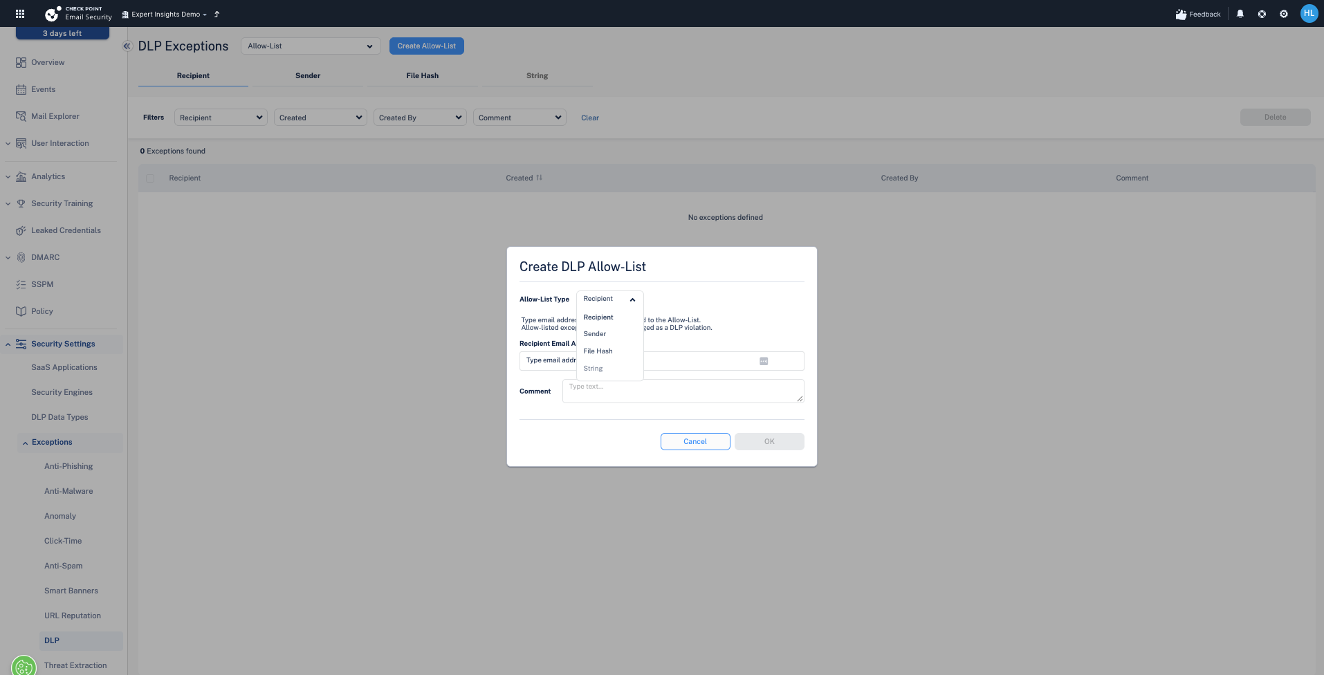The height and width of the screenshot is (675, 1324).
Task: Collapse the sidebar with double-chevron icon
Action: coord(127,46)
